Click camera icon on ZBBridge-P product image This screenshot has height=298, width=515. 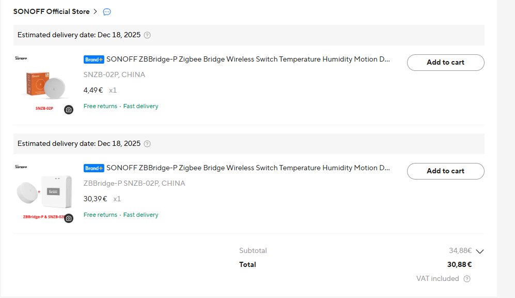coord(69,218)
